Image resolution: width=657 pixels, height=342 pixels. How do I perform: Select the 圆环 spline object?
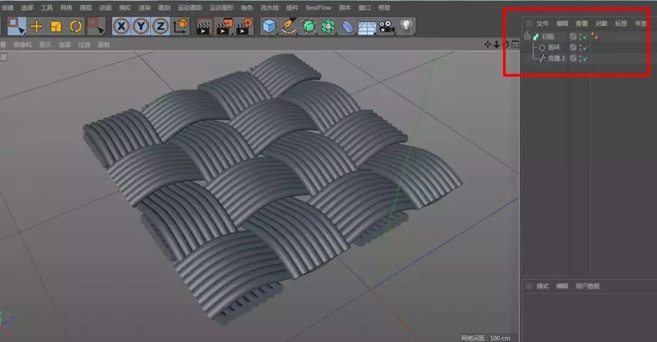click(x=554, y=47)
